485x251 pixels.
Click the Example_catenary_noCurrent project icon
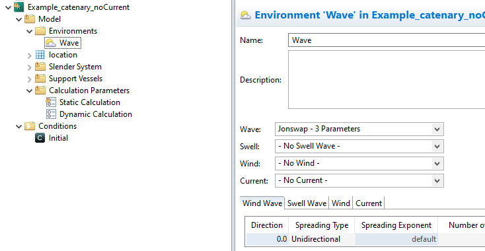point(19,7)
